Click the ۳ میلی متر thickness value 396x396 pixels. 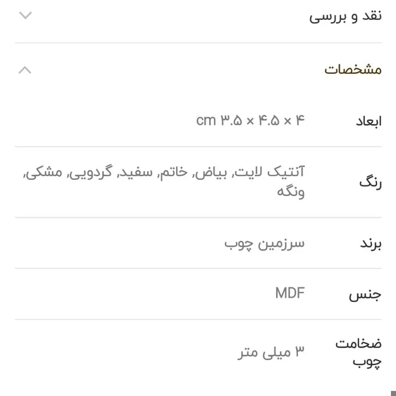(271, 352)
